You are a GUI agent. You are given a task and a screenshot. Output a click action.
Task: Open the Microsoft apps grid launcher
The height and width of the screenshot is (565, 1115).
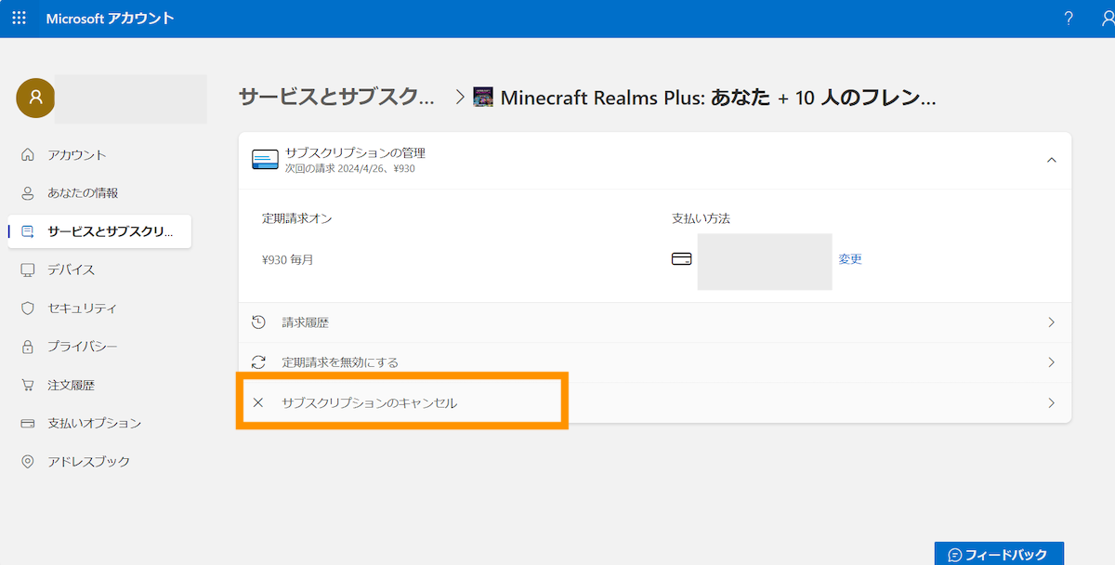pyautogui.click(x=19, y=19)
